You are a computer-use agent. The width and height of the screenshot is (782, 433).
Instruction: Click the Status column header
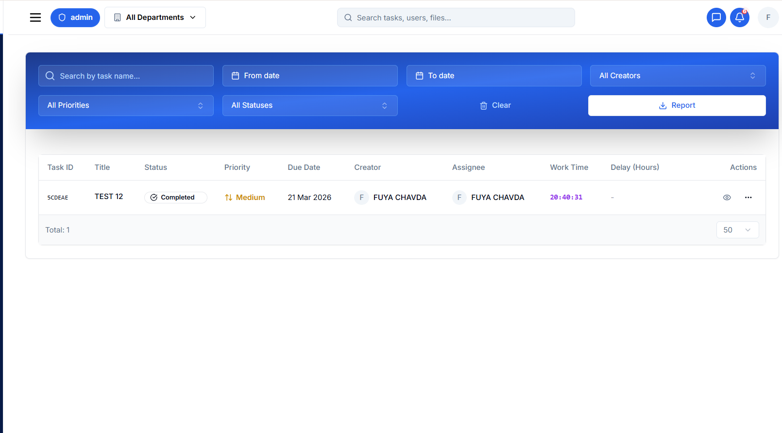[155, 167]
